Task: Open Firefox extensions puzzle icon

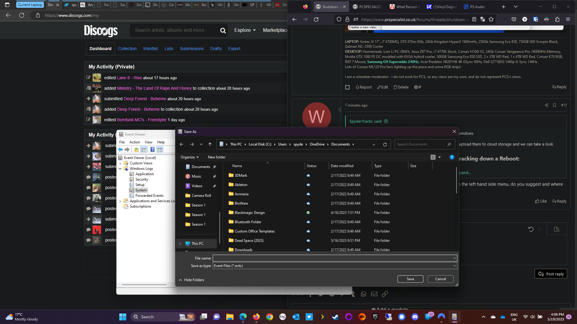Action: (557, 19)
